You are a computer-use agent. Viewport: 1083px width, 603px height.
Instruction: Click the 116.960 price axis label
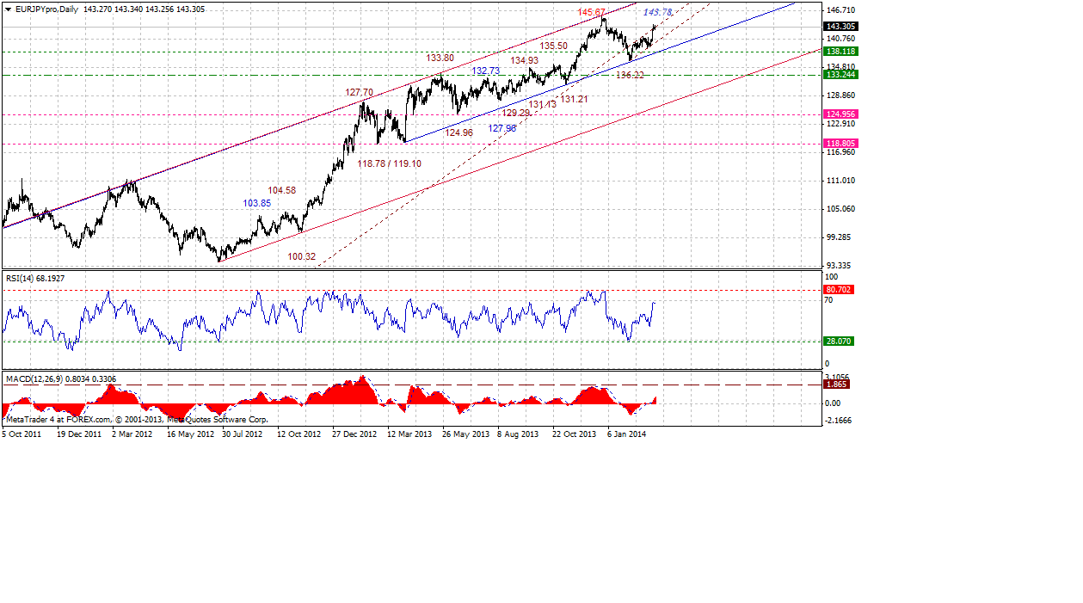tap(840, 152)
